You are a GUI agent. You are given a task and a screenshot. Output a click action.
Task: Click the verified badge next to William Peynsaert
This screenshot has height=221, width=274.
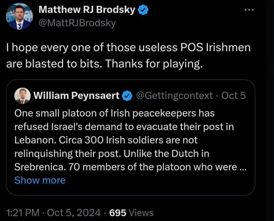tap(127, 96)
